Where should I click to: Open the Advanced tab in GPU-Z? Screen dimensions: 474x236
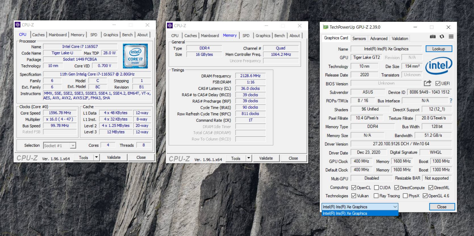coord(379,39)
